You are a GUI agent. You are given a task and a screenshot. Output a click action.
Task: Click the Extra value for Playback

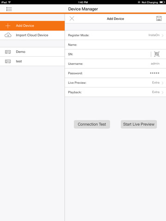point(156,92)
